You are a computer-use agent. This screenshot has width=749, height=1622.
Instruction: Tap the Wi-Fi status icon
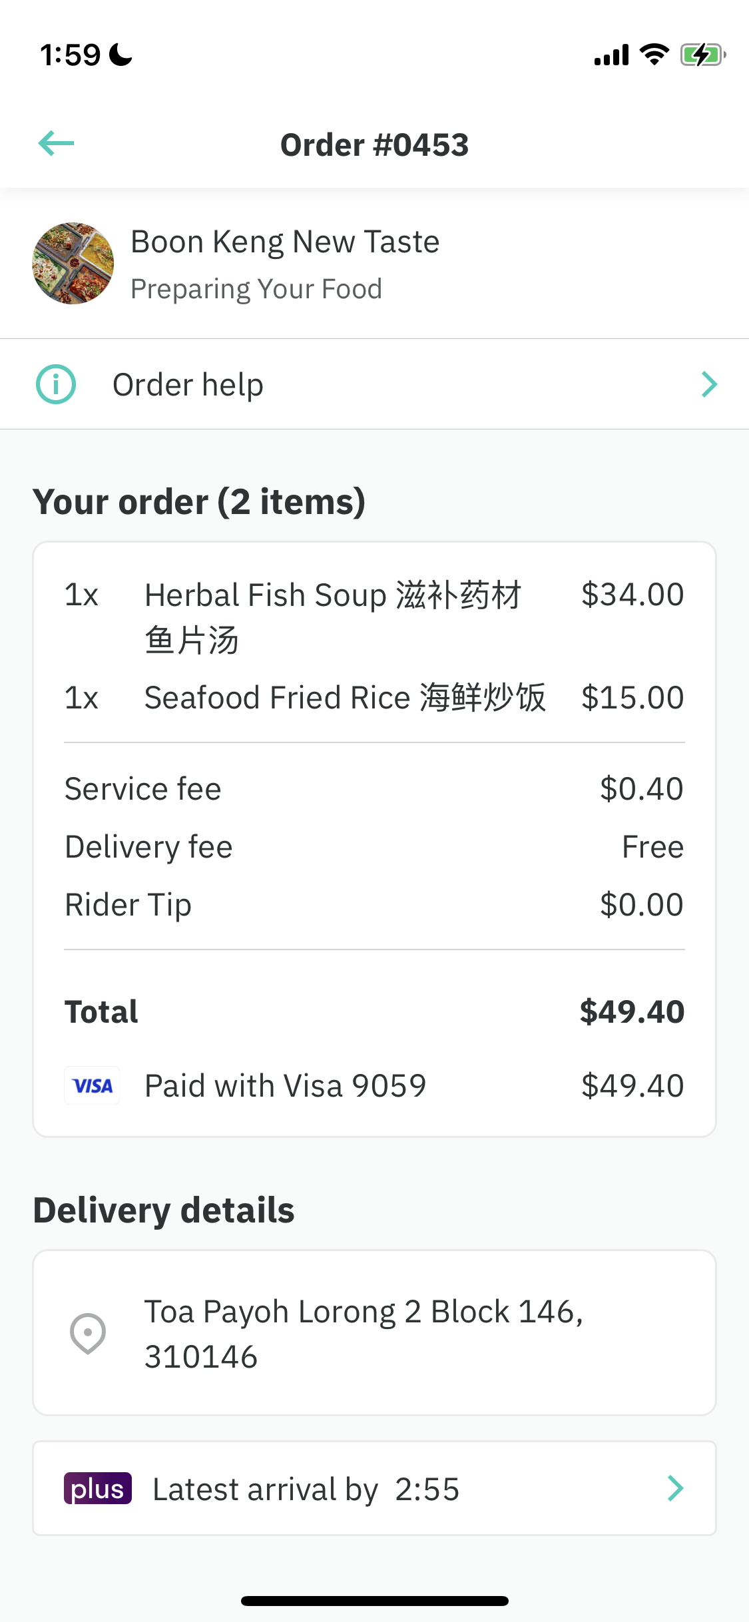pyautogui.click(x=654, y=55)
